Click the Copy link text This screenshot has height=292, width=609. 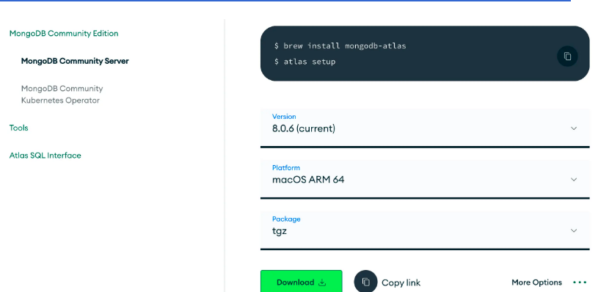(401, 282)
